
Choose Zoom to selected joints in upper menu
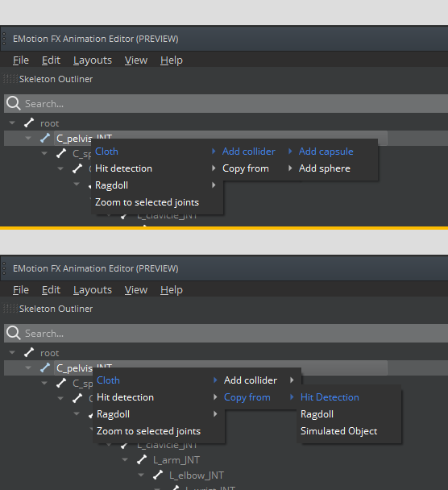point(156,202)
